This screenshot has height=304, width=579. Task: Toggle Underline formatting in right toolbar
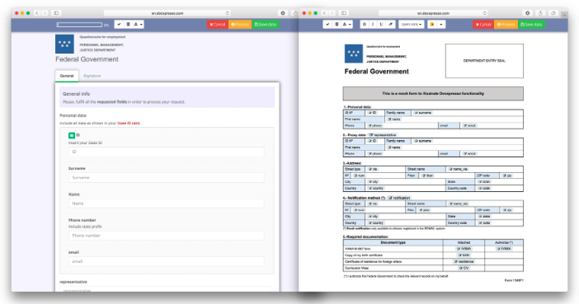click(381, 25)
